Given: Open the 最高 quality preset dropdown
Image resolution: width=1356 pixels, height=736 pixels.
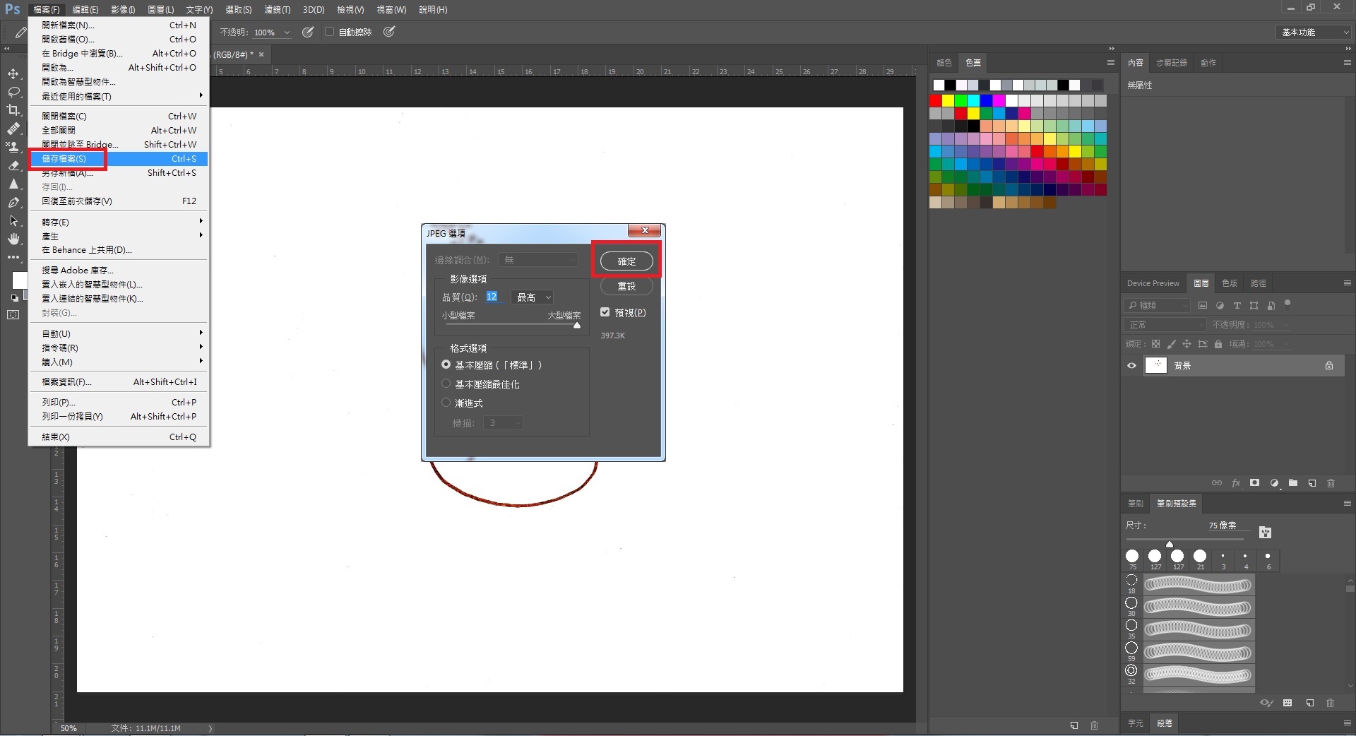Looking at the screenshot, I should pos(533,297).
